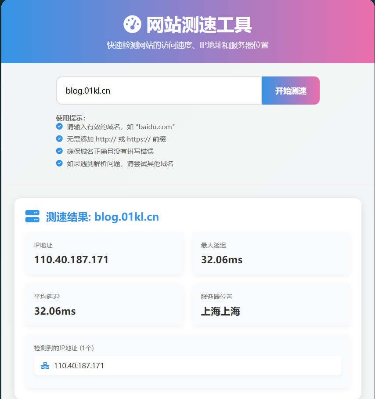This screenshot has height=399, width=375.
Task: Click the subtitle 快速检测网站的访问速度 text
Action: point(187,45)
